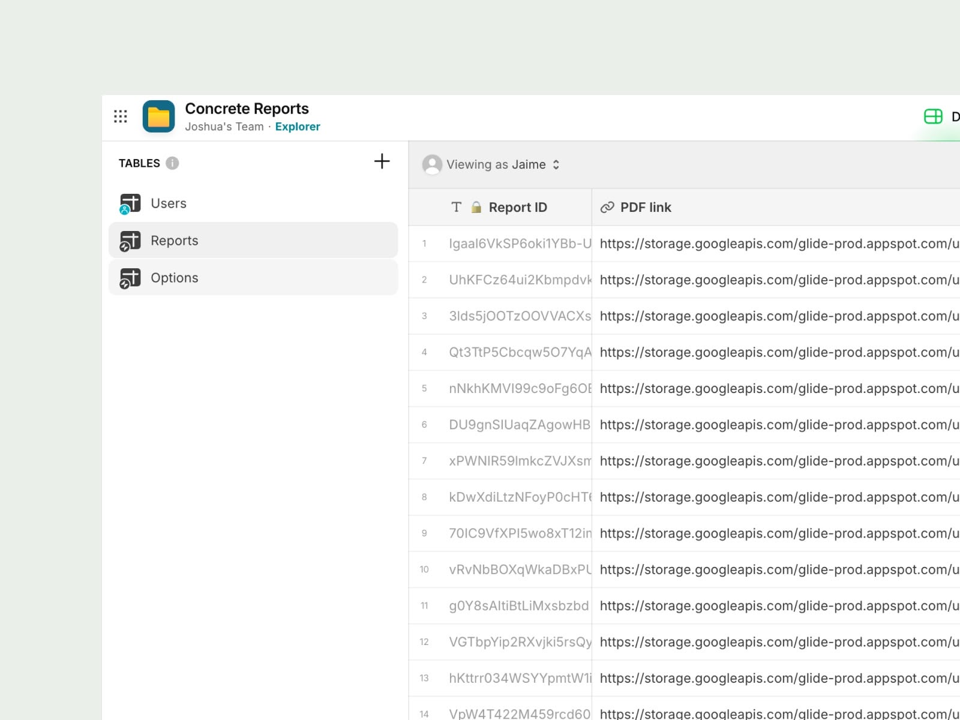Click row number 13
The height and width of the screenshot is (720, 960).
(x=424, y=678)
